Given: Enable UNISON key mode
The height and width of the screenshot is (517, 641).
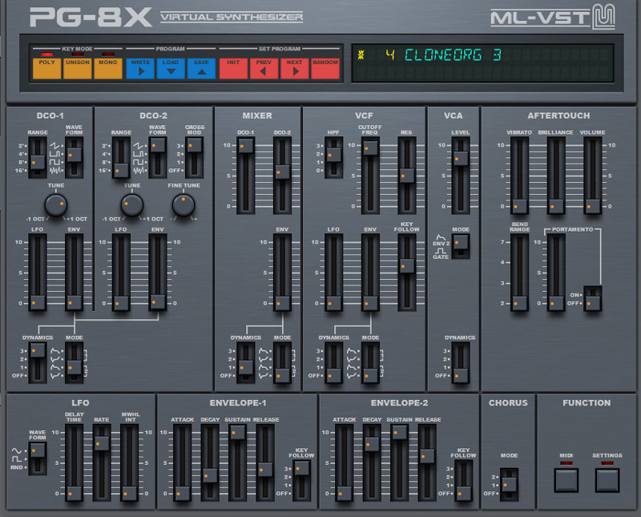Looking at the screenshot, I should pos(77,68).
